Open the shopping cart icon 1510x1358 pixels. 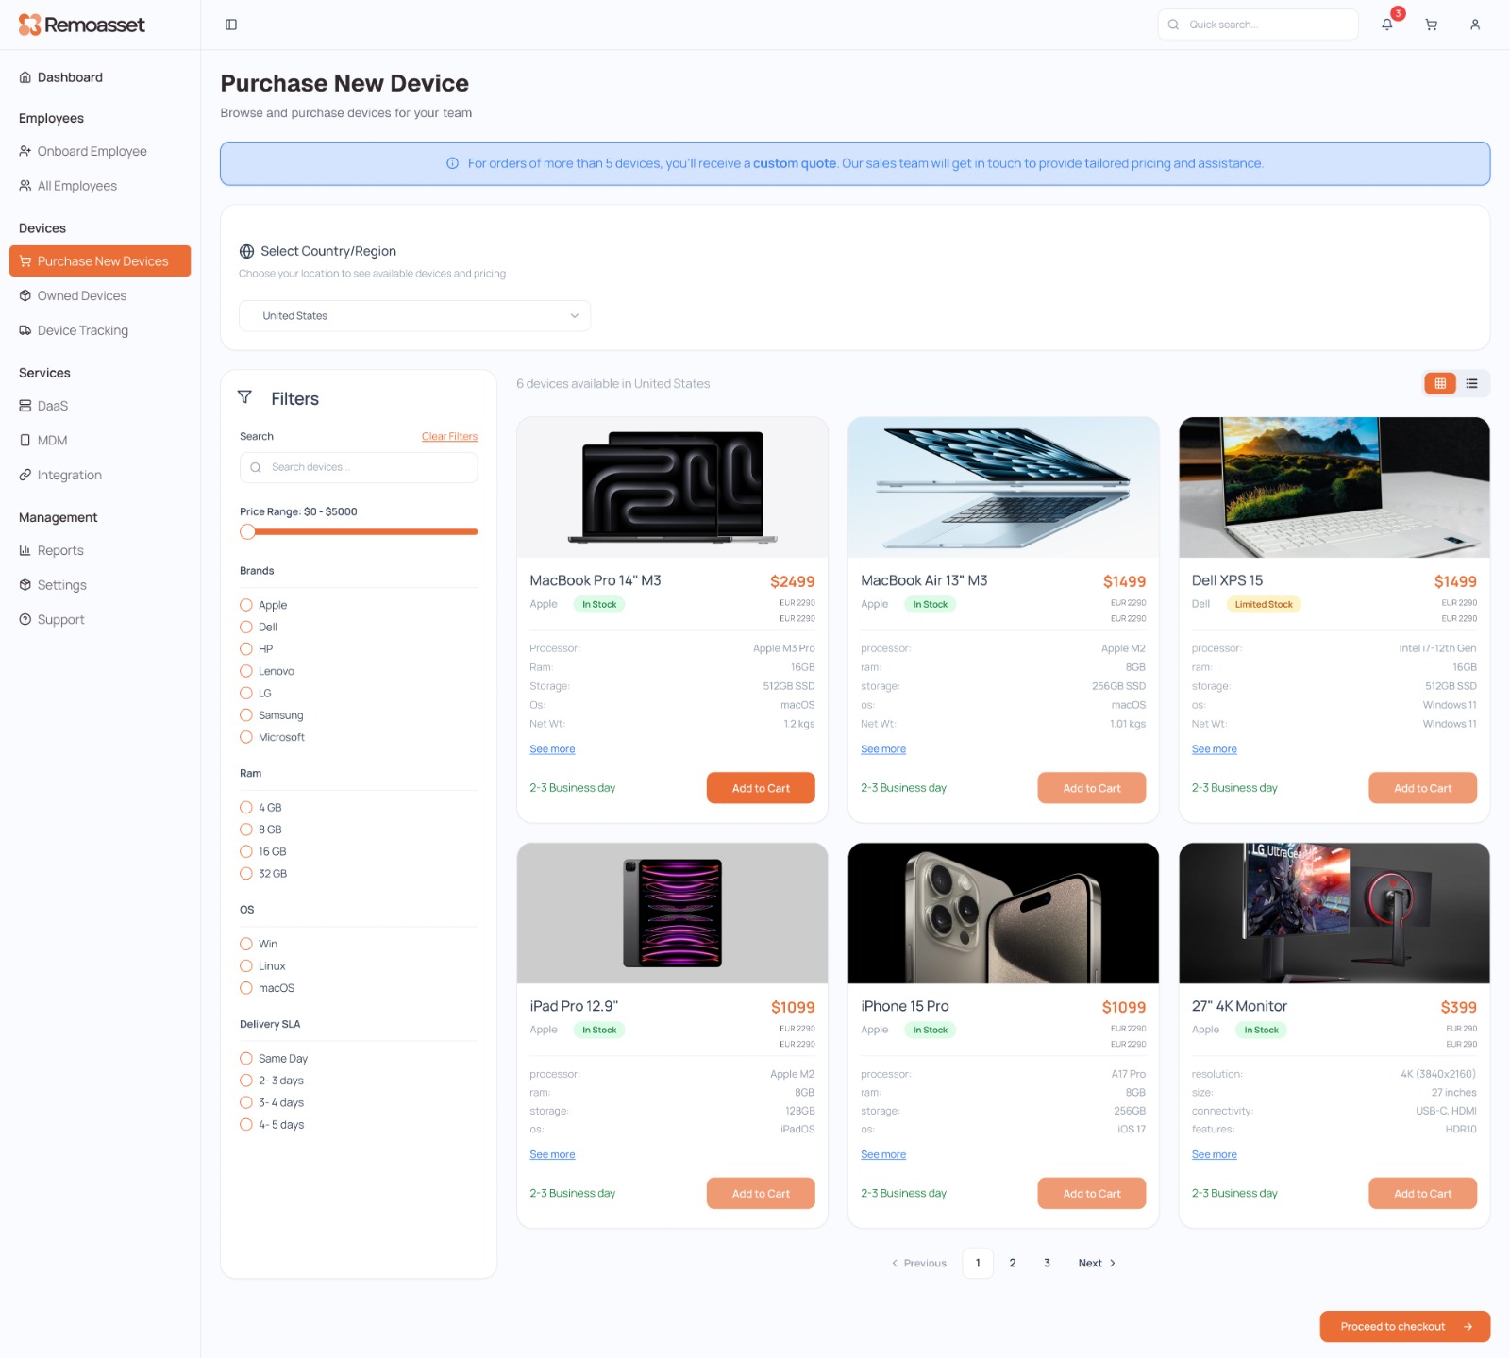(x=1432, y=25)
